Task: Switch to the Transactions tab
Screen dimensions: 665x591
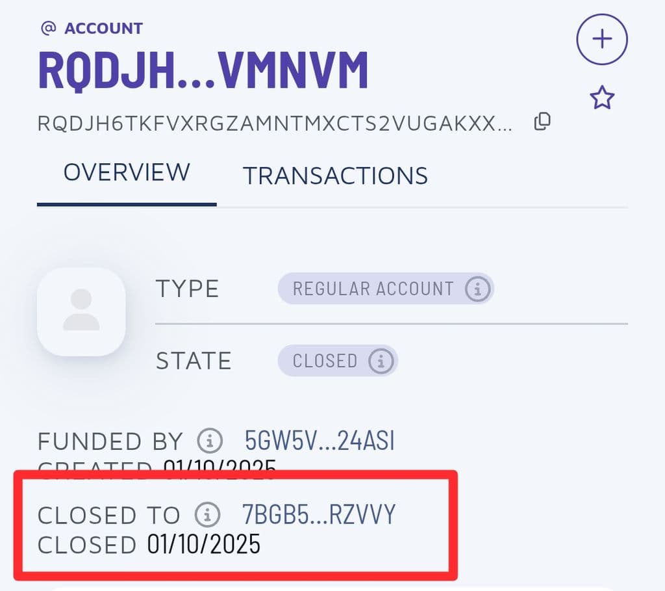Action: [x=335, y=176]
